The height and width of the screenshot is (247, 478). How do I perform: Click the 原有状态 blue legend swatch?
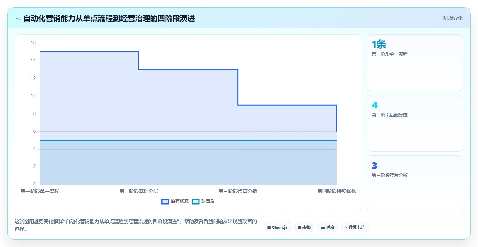(x=165, y=201)
